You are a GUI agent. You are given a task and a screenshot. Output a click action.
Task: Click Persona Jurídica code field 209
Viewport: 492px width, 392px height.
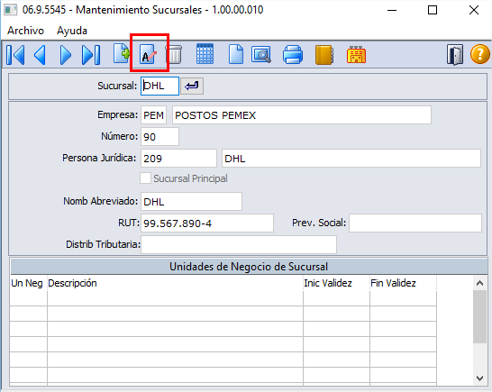[x=178, y=159]
